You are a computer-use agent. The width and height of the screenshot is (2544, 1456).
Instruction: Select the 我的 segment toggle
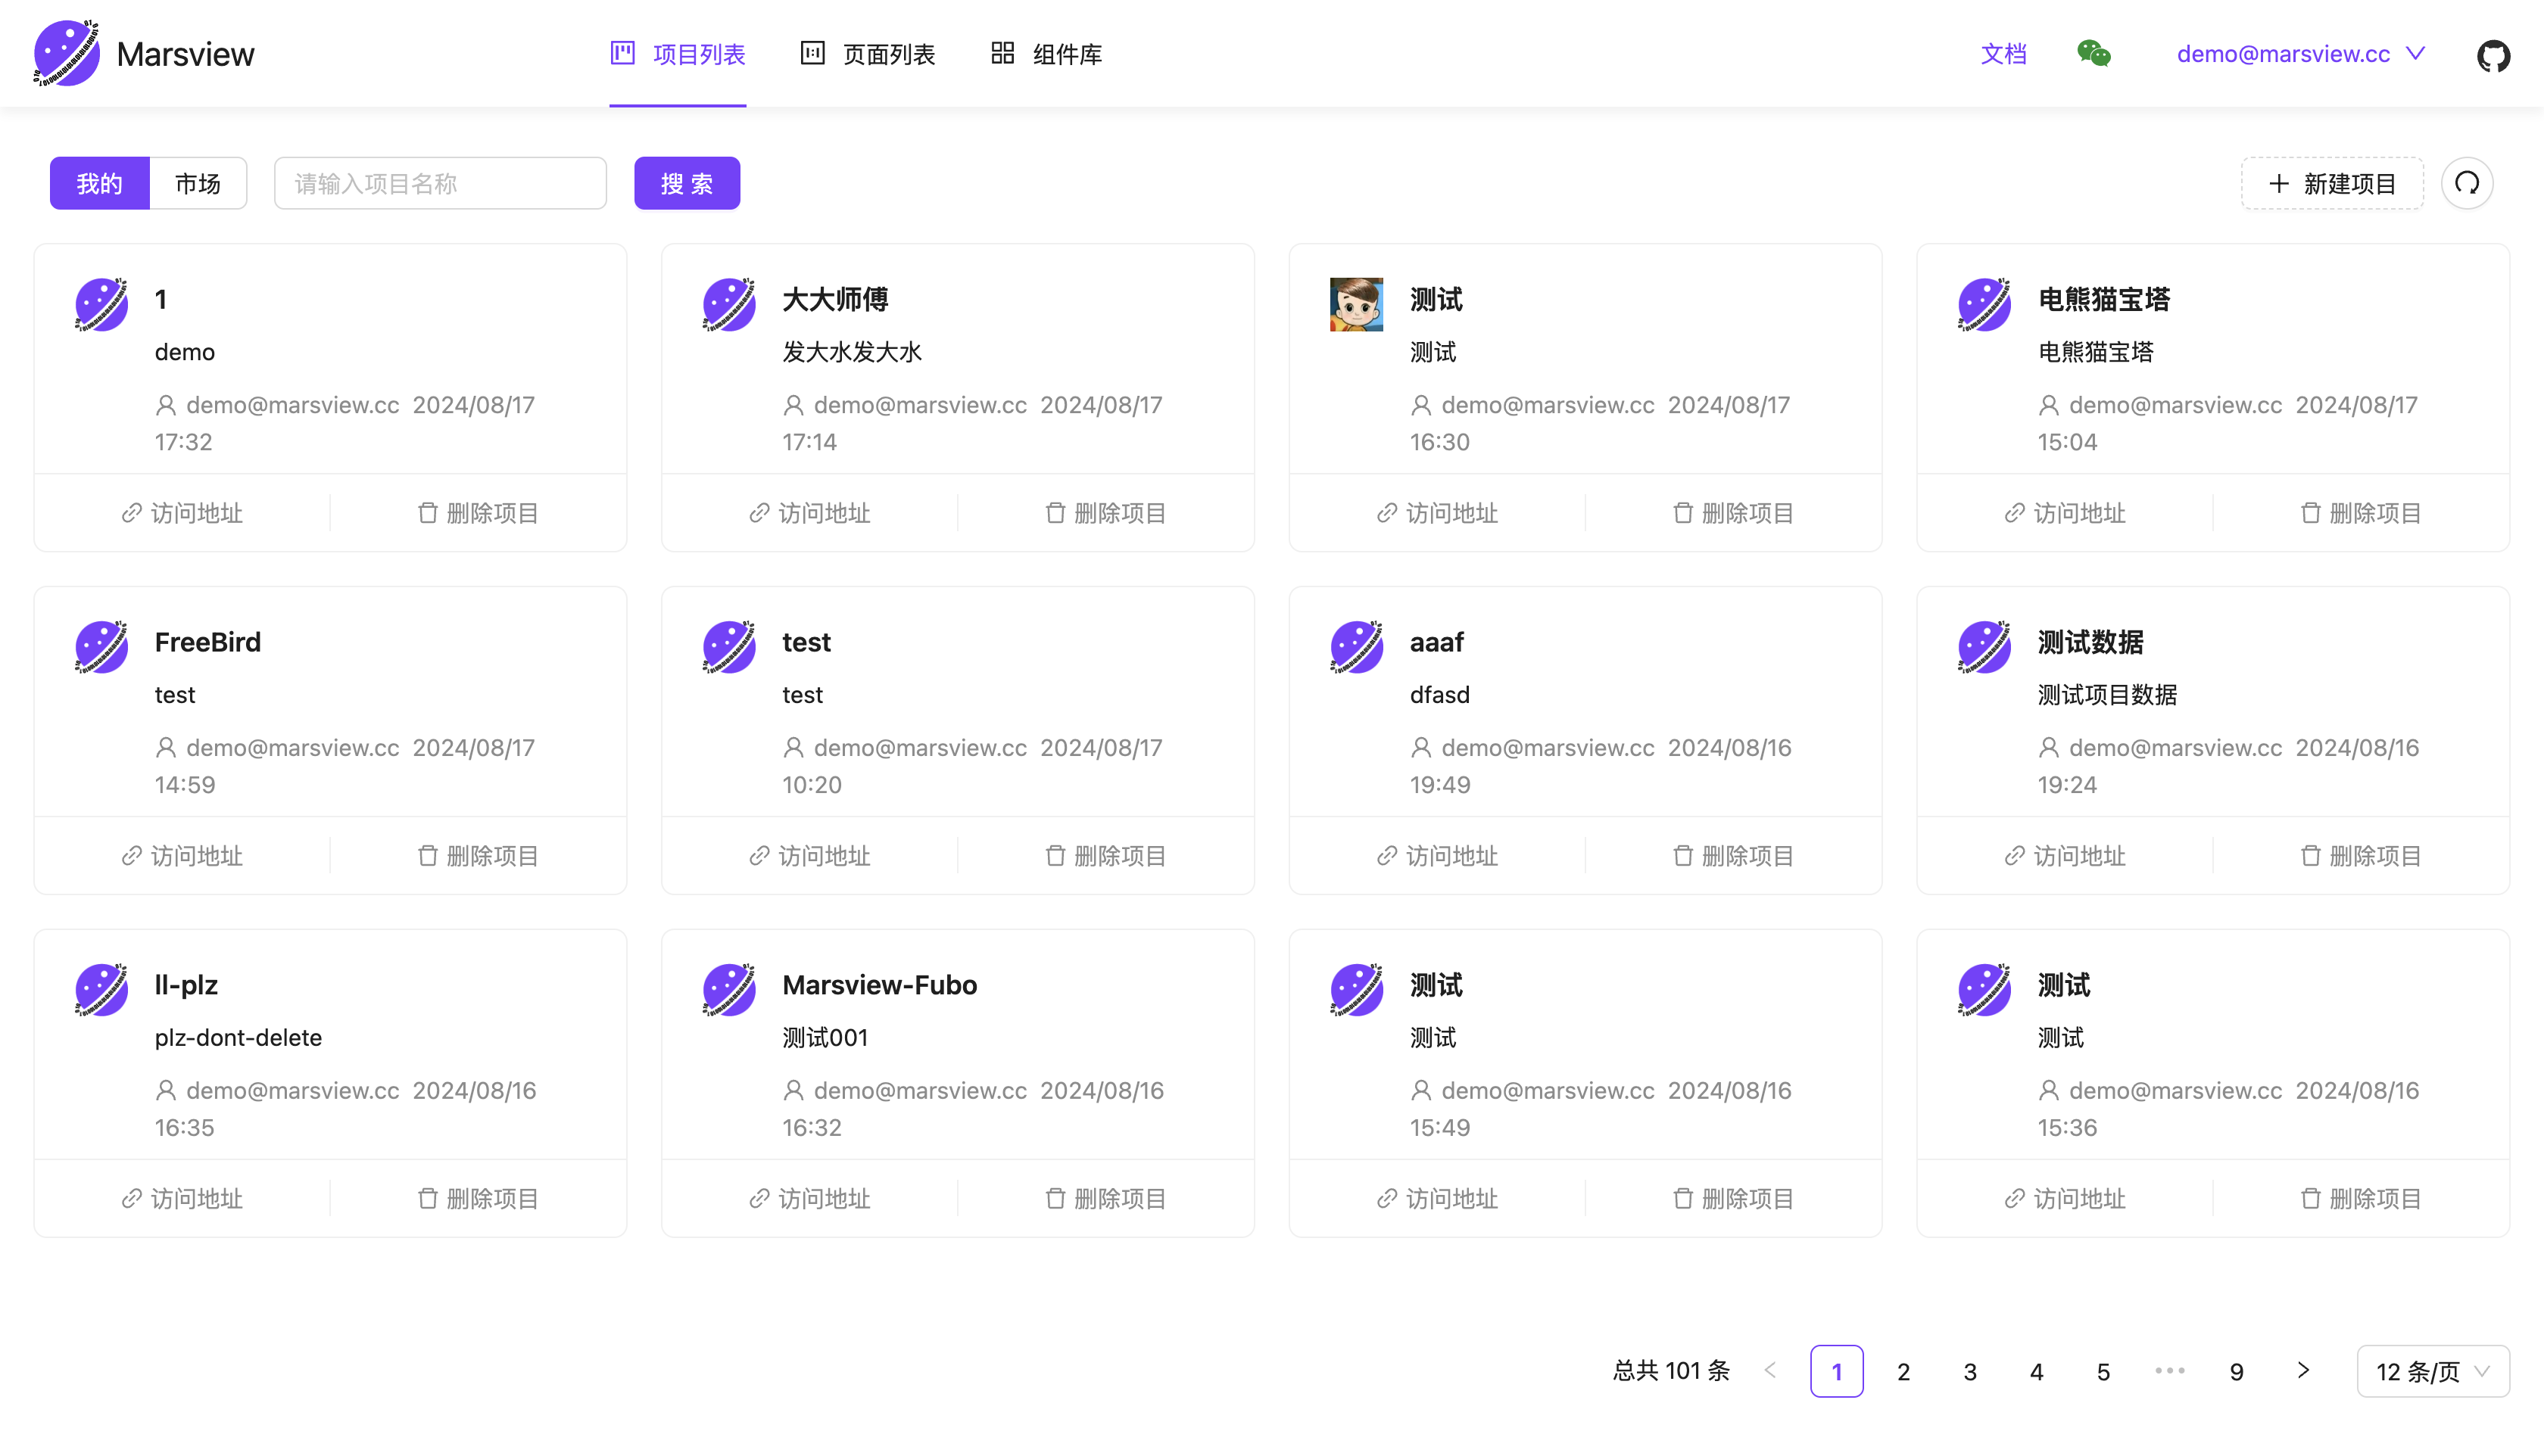pos(99,183)
